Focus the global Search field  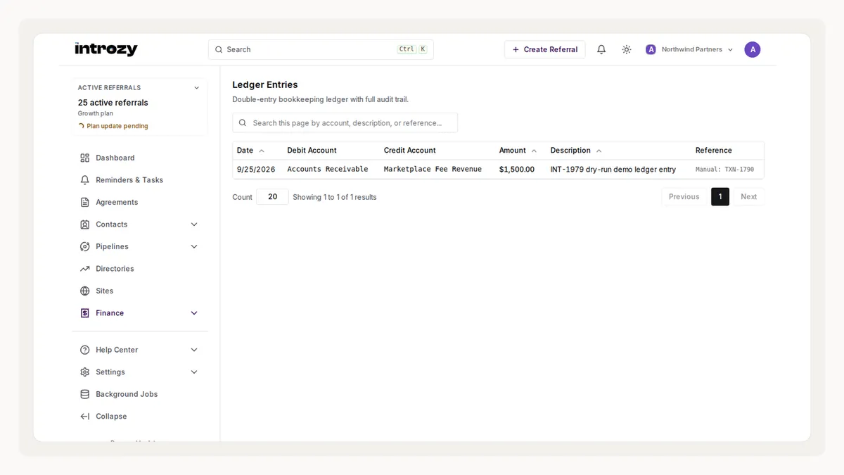click(x=321, y=49)
